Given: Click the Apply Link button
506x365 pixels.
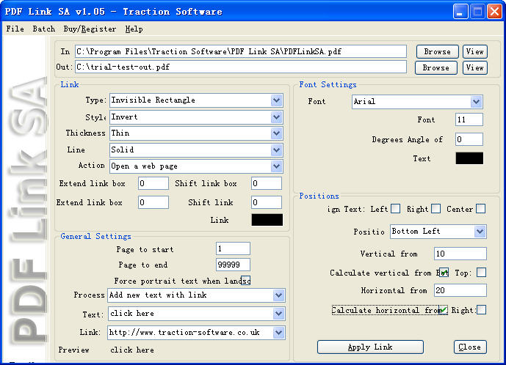Looking at the screenshot, I should tap(369, 347).
